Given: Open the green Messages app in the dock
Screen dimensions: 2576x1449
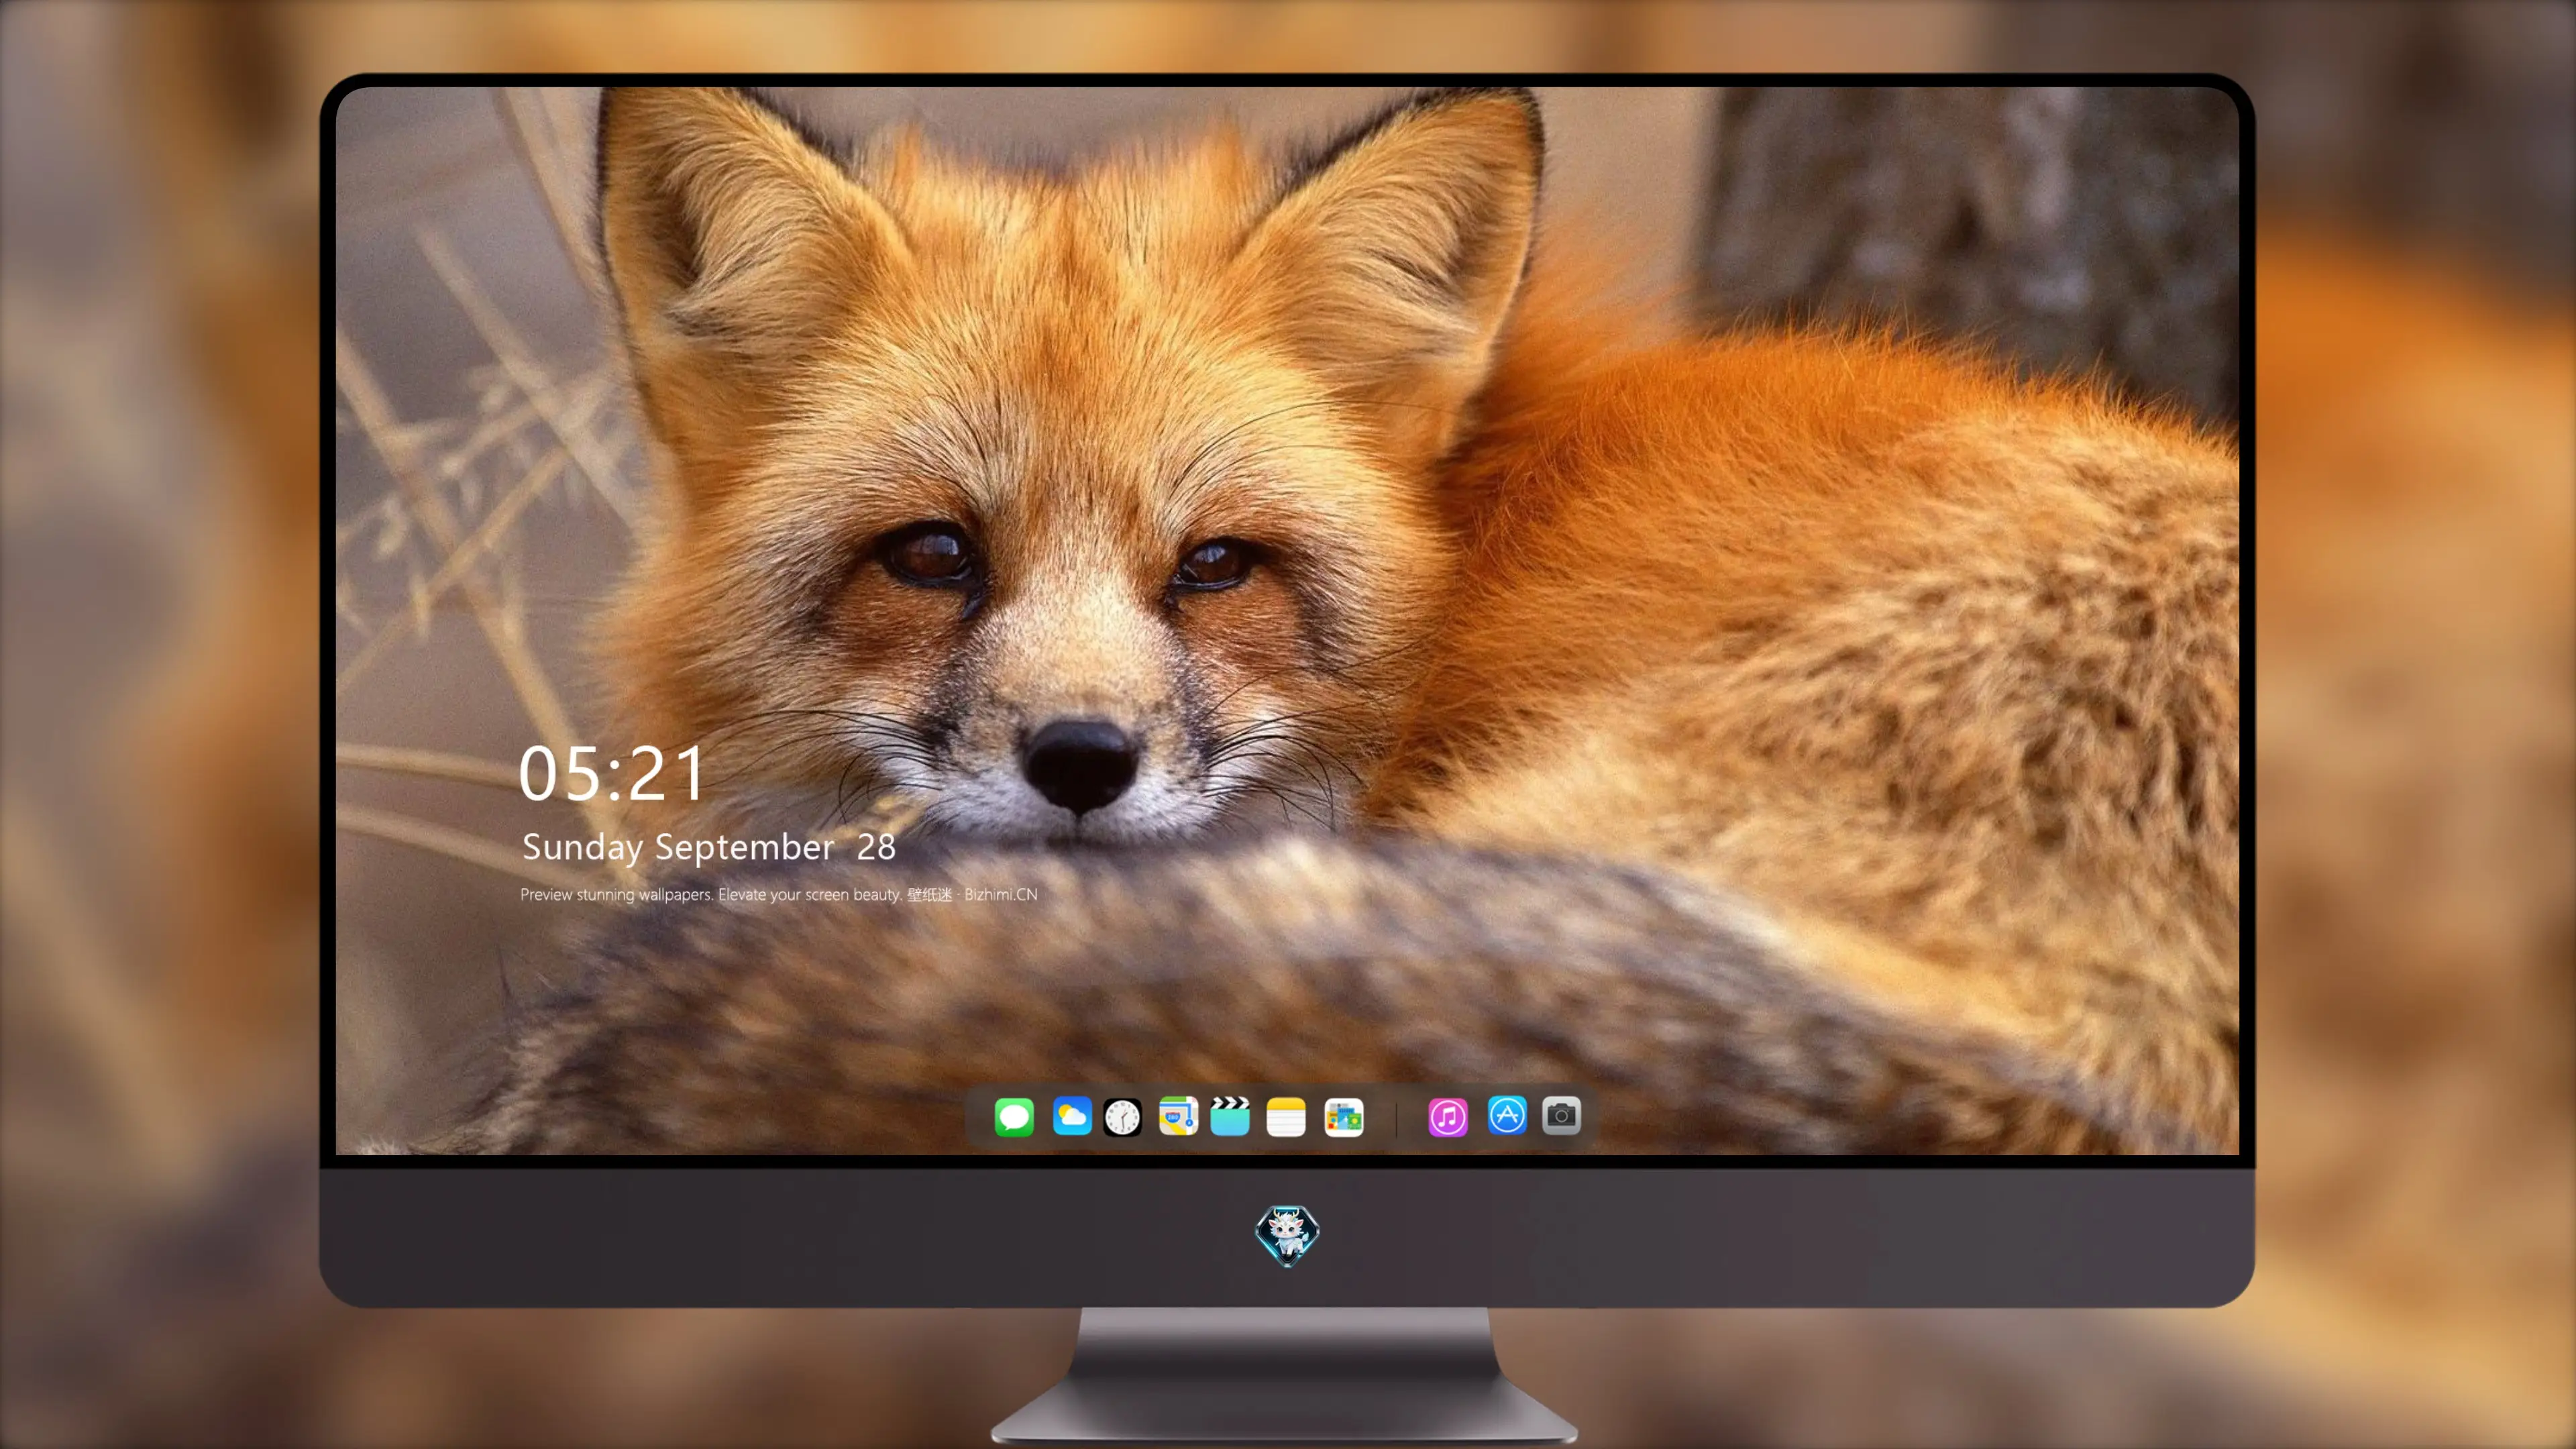Looking at the screenshot, I should tap(1014, 1116).
